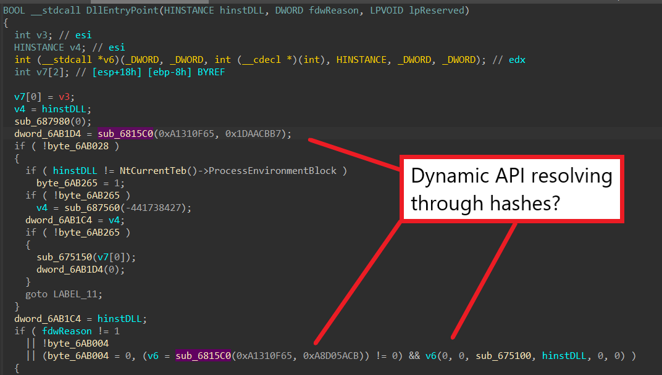Select the byte_6AB265 assignment

(x=68, y=183)
